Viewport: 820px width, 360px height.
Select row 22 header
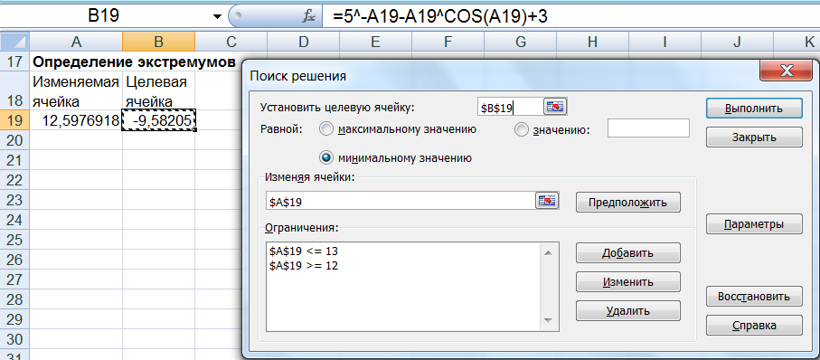[15, 180]
